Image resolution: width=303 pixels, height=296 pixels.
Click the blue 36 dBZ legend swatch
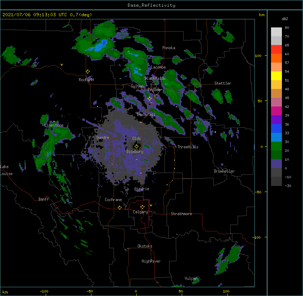pos(276,128)
